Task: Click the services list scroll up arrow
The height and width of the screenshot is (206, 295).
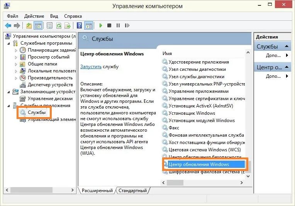Action: [248, 52]
